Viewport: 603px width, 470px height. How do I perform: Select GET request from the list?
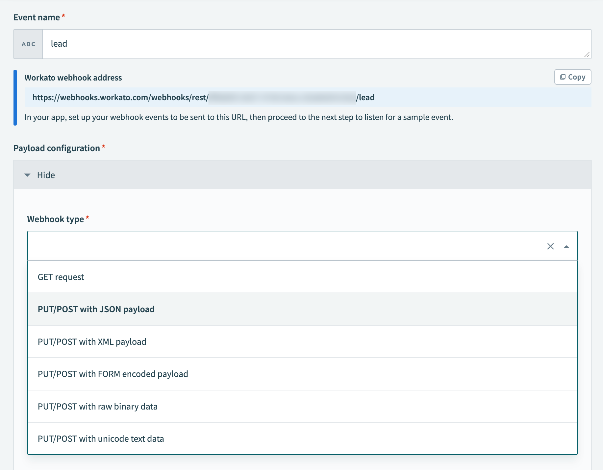tap(61, 277)
